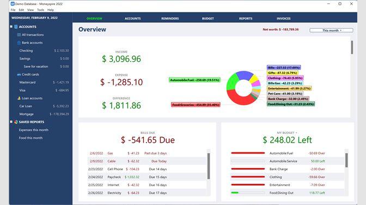Image resolution: width=366 pixels, height=205 pixels.
Task: Click the Overview page vertical scrollbar
Action: 352,47
